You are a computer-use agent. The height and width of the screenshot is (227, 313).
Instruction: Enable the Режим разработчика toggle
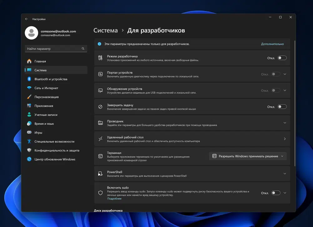pos(282,58)
